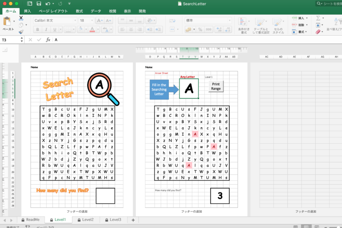Switch to the ReadMe sheet tab

[31, 220]
